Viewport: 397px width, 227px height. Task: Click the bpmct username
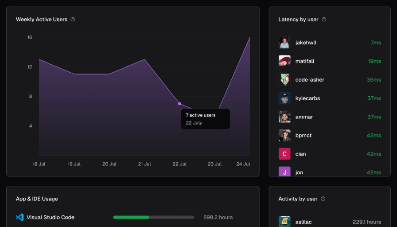coord(304,135)
